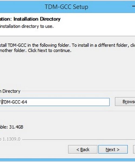Viewport: 135px width, 162px height.
Task: Go back with the < Back button
Action: pyautogui.click(x=83, y=149)
